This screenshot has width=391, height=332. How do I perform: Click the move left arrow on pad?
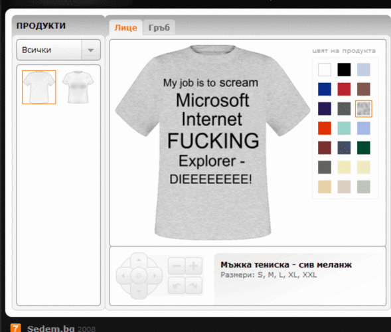pos(123,276)
